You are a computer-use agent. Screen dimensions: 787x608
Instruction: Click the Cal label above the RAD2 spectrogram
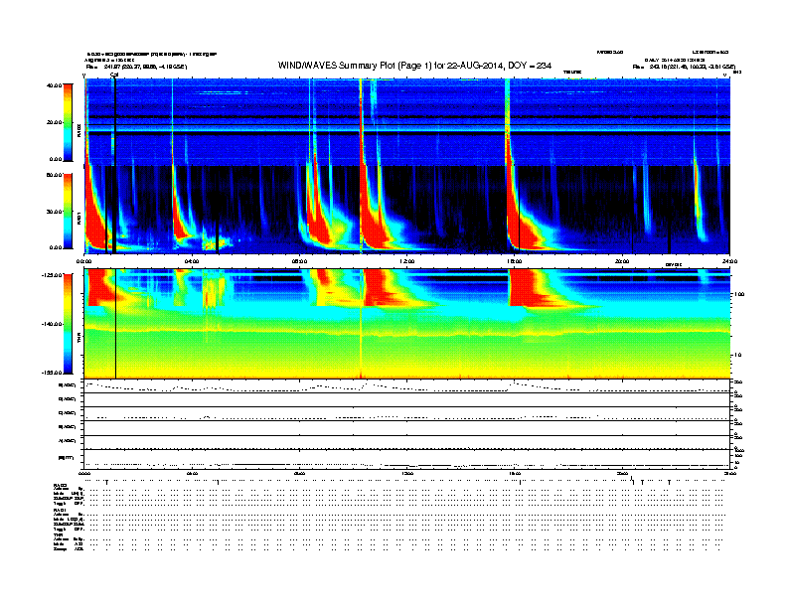pyautogui.click(x=114, y=75)
